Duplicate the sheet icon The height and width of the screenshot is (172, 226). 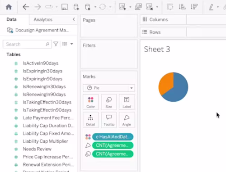[x=138, y=7]
